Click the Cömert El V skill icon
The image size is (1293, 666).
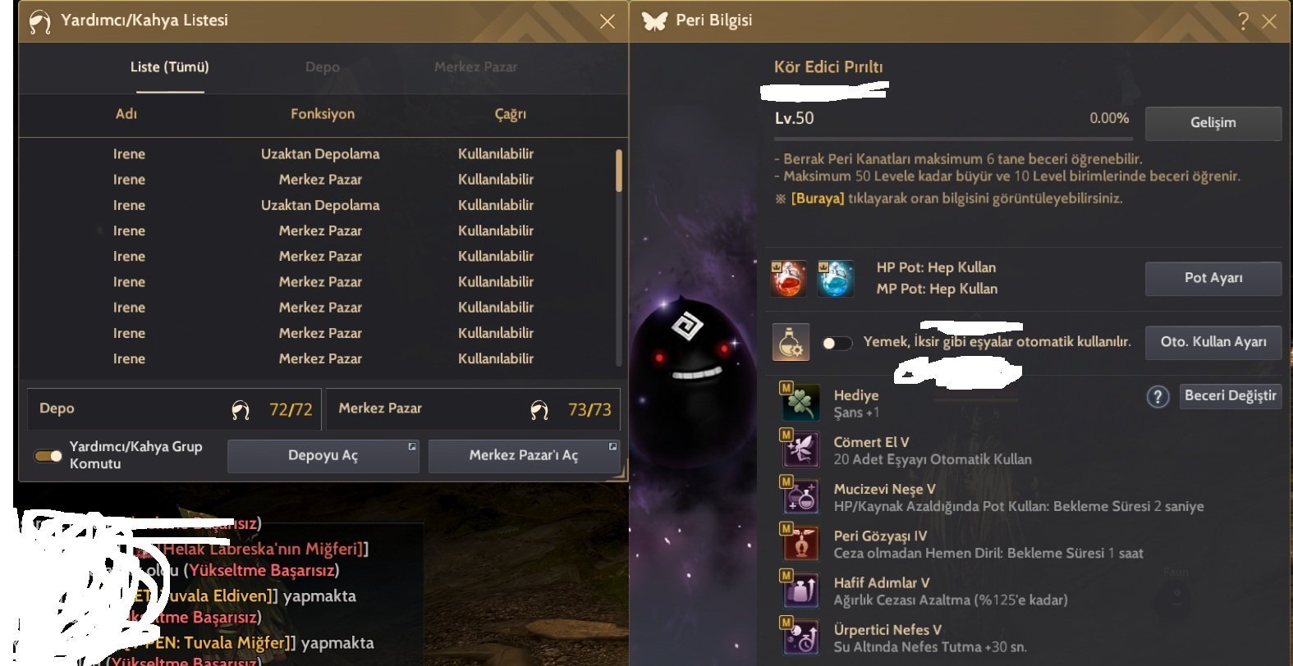[x=800, y=449]
